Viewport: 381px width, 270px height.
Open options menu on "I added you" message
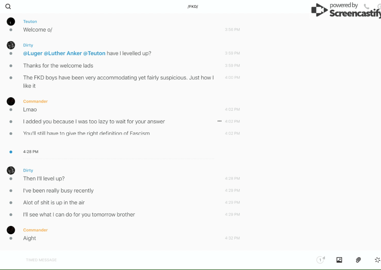click(219, 121)
